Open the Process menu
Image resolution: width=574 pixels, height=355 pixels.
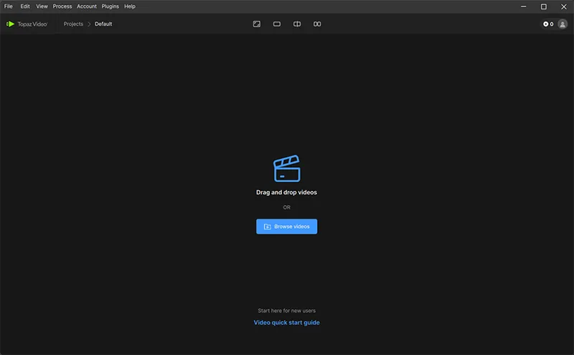coord(62,6)
